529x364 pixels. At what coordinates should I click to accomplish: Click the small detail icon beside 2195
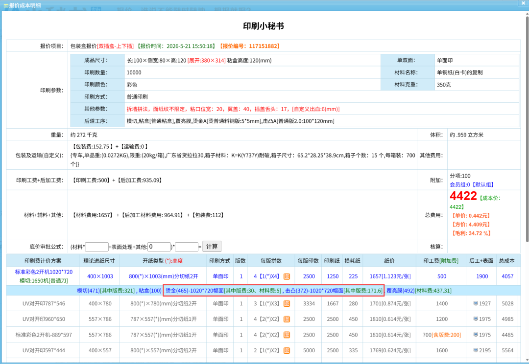[476, 350]
